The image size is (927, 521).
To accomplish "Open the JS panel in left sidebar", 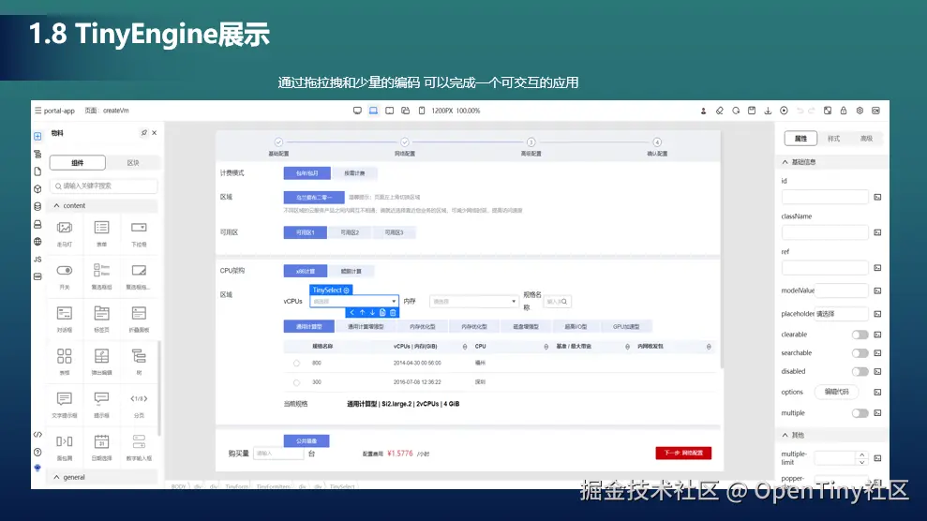I will point(37,260).
